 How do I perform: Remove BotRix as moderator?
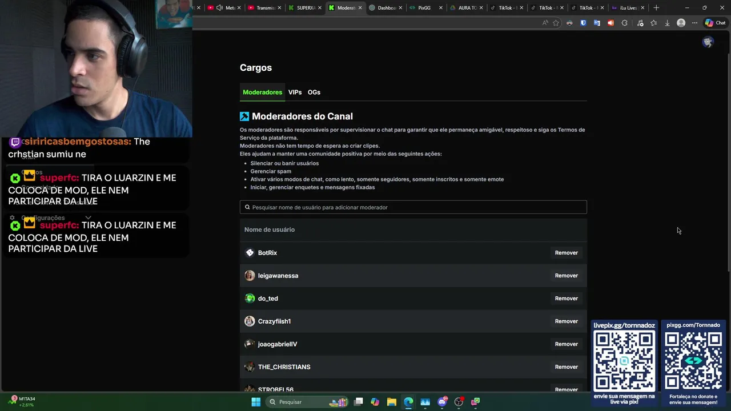click(x=566, y=253)
